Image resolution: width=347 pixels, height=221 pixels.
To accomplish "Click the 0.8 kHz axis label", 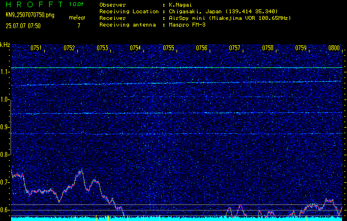I will [4, 155].
